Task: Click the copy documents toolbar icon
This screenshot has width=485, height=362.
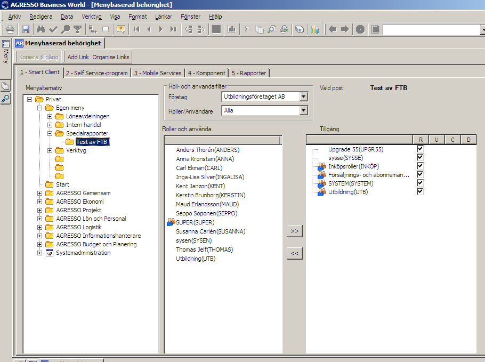Action: tap(259, 29)
